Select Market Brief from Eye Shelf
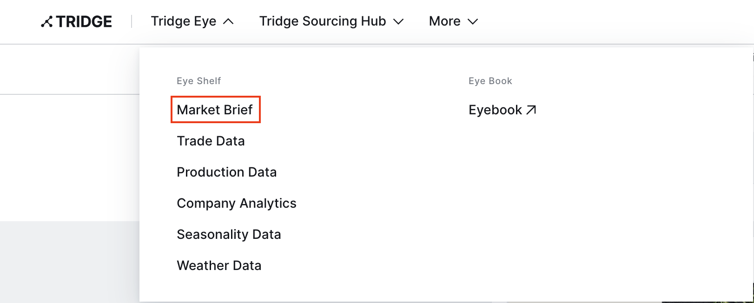Screen dimensions: 754x303 click(x=215, y=110)
